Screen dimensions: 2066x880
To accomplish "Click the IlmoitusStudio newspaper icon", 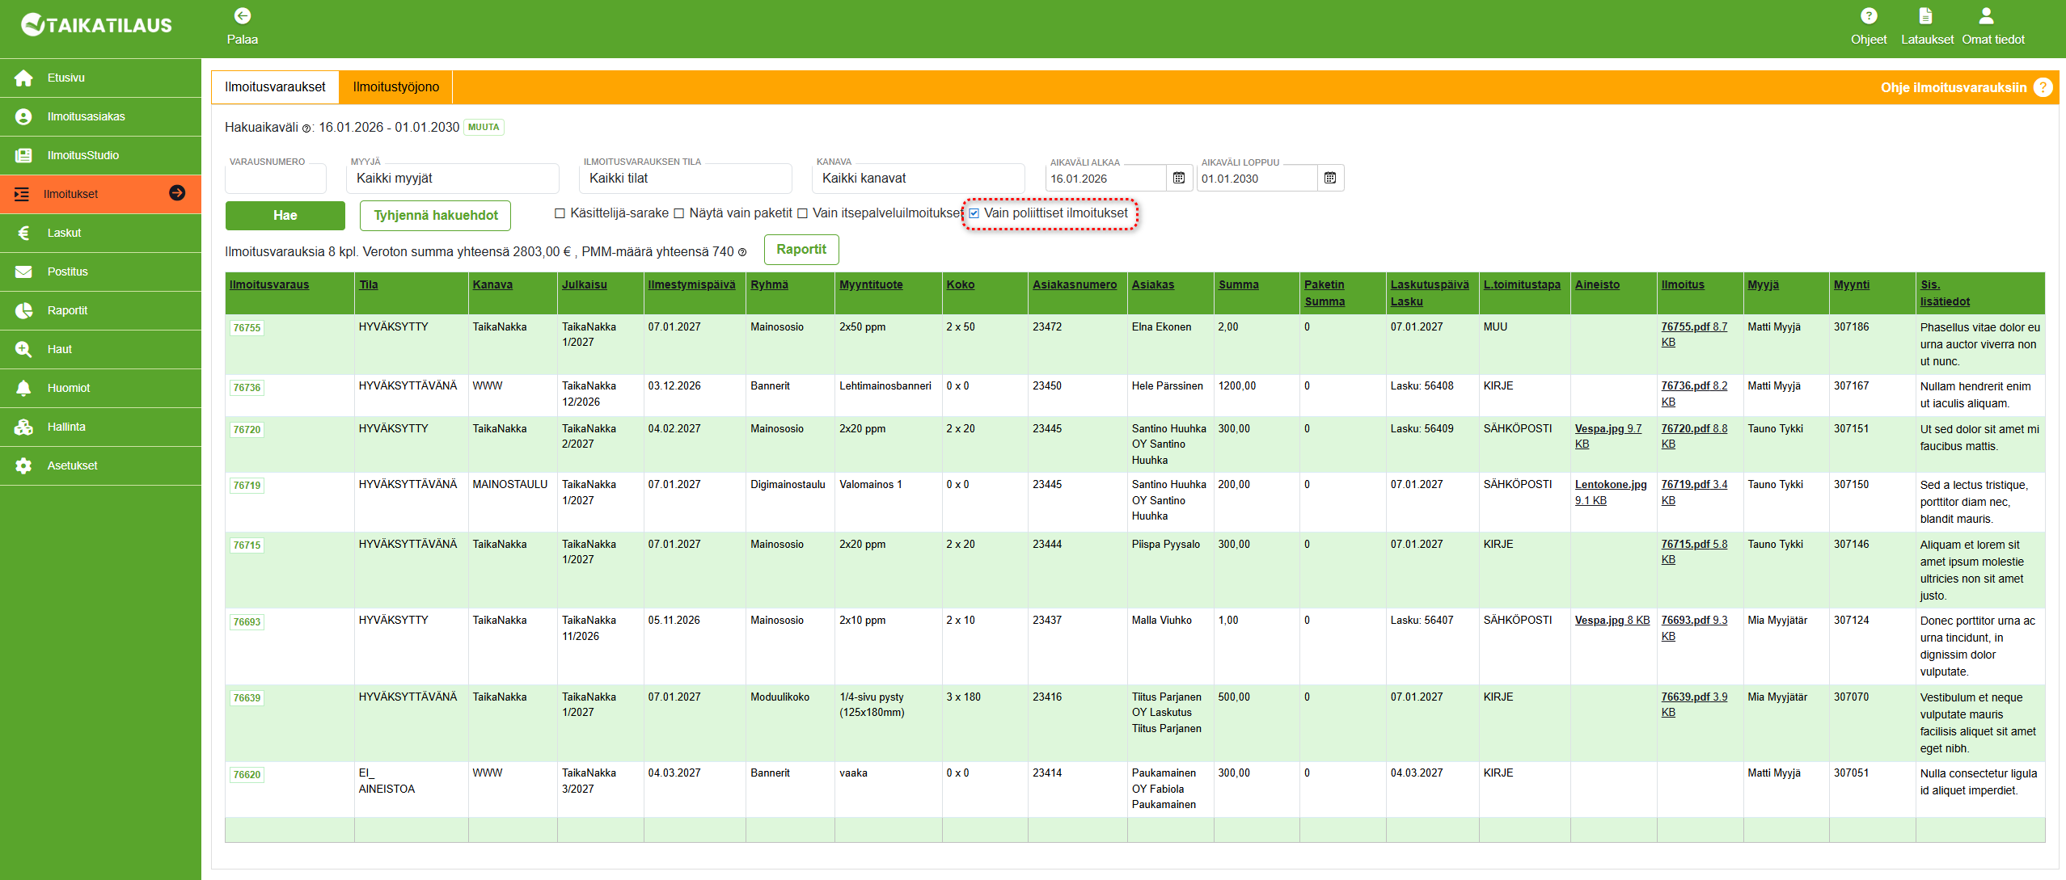I will [x=23, y=156].
